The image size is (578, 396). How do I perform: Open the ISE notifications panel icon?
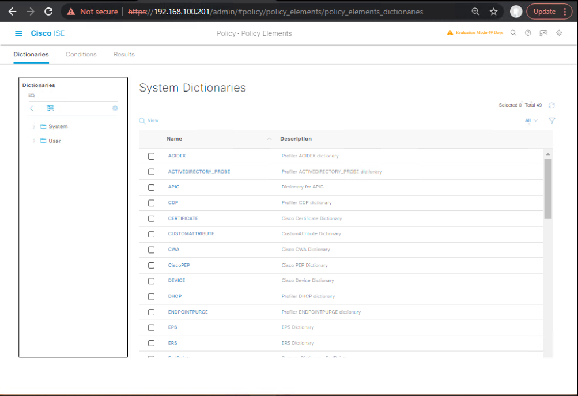coord(543,33)
